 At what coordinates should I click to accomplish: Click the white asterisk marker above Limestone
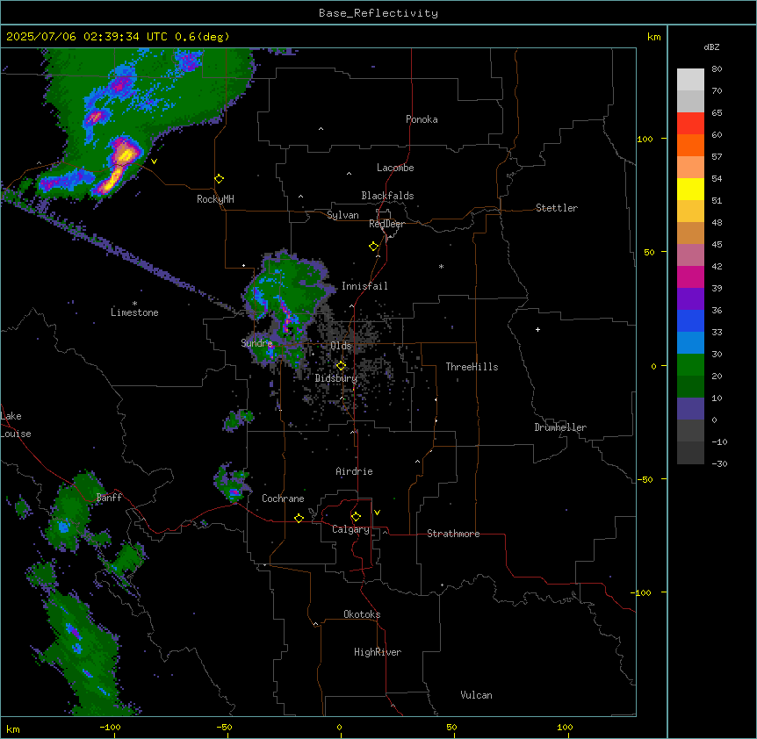coord(134,304)
